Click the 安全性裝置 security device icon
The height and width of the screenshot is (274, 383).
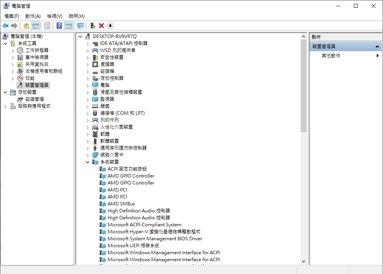pyautogui.click(x=95, y=57)
